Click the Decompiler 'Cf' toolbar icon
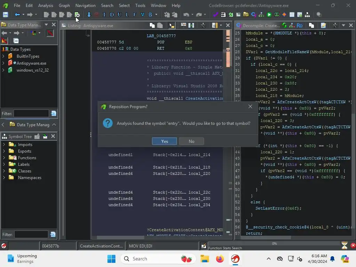The width and height of the screenshot is (356, 267). tap(253, 15)
